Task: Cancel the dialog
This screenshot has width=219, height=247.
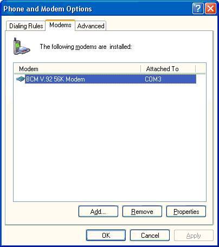Action: coord(150,235)
